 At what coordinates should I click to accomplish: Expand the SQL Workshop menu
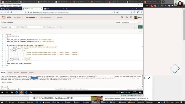tap(32, 17)
